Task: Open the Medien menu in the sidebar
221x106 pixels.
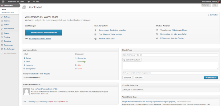Action: [x=9, y=21]
